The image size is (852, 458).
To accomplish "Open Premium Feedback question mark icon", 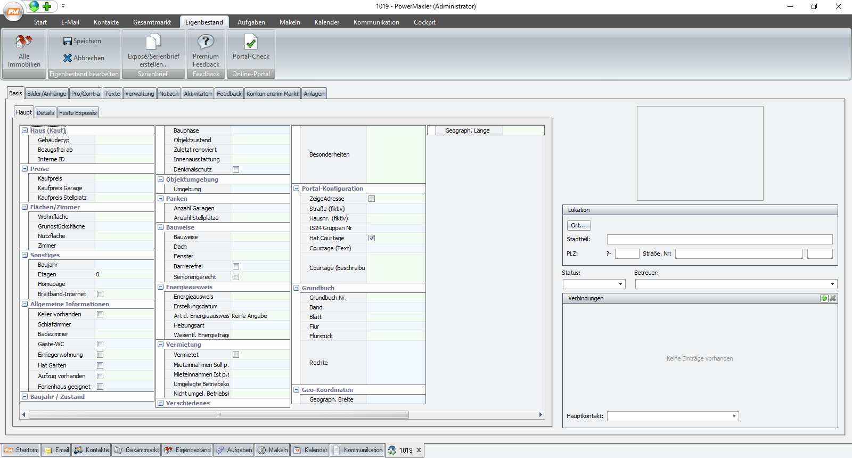I will click(x=206, y=42).
